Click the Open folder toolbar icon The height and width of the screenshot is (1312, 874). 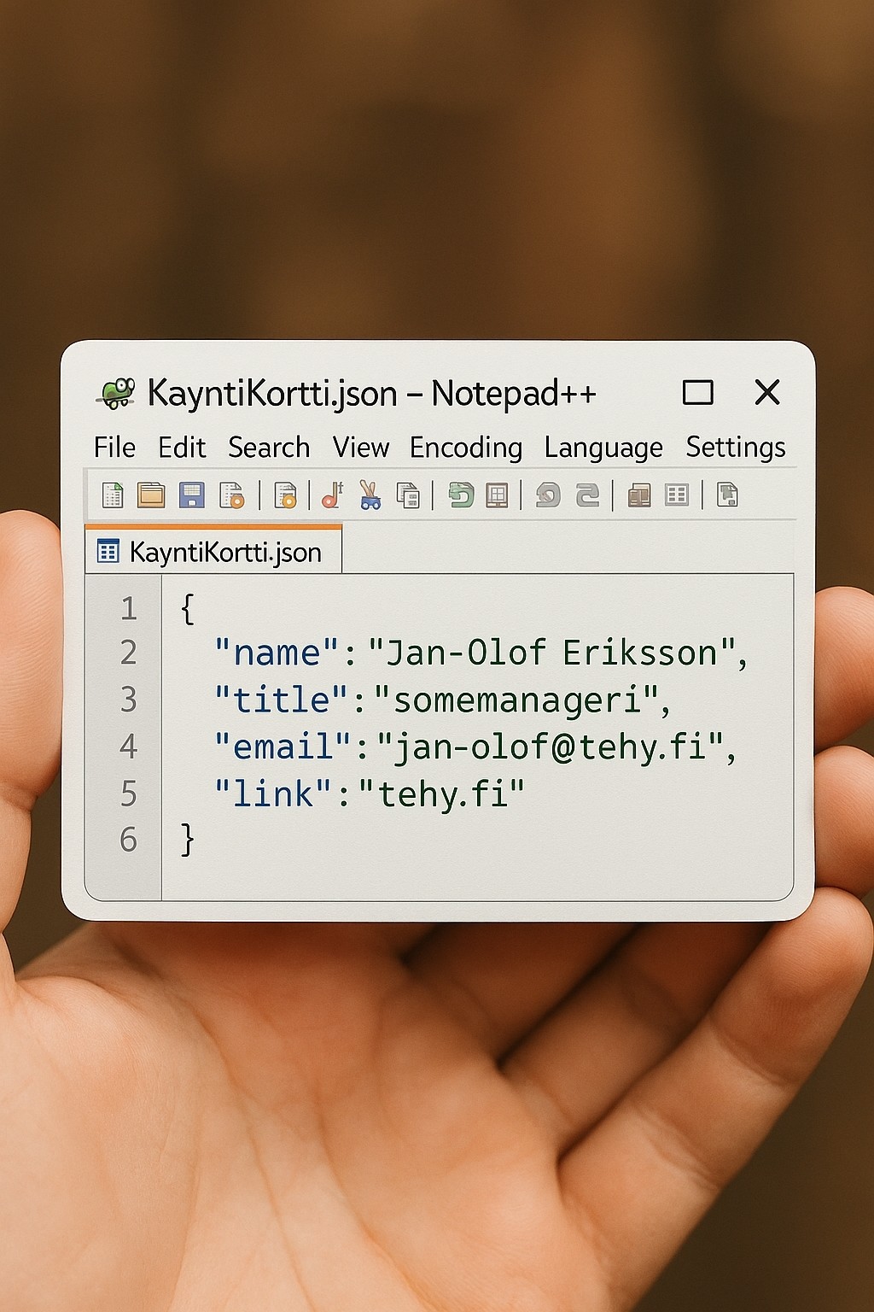tap(151, 495)
